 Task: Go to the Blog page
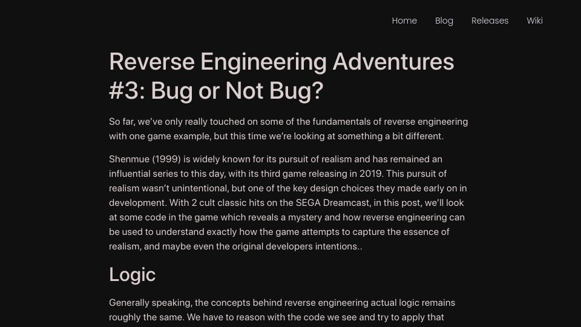click(x=444, y=21)
